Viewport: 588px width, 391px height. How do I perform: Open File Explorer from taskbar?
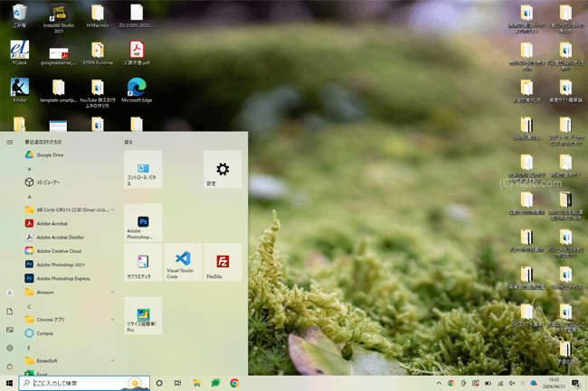click(197, 383)
